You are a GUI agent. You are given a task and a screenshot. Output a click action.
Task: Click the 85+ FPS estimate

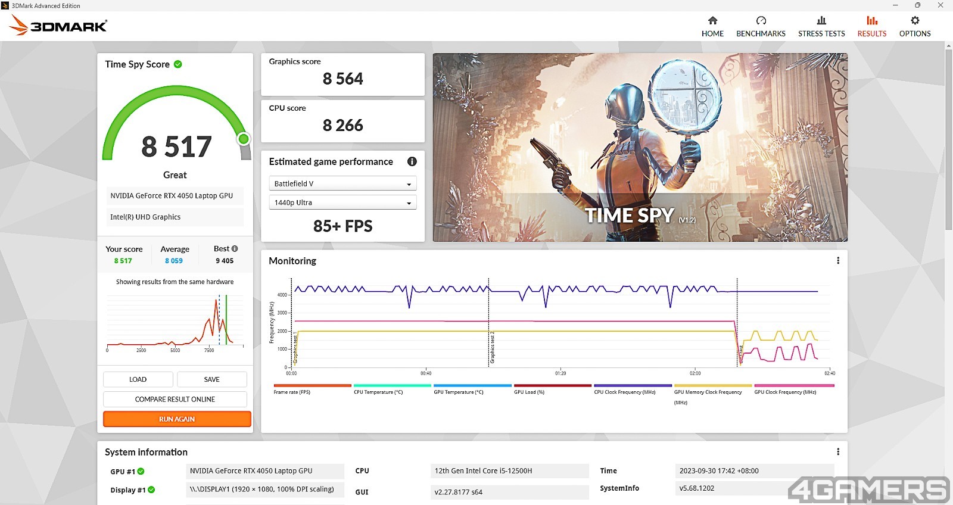(343, 226)
